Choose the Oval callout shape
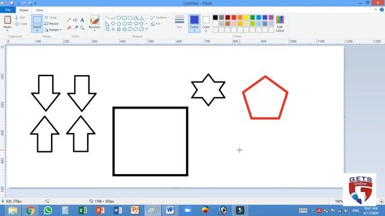The image size is (385, 216). coord(136,29)
